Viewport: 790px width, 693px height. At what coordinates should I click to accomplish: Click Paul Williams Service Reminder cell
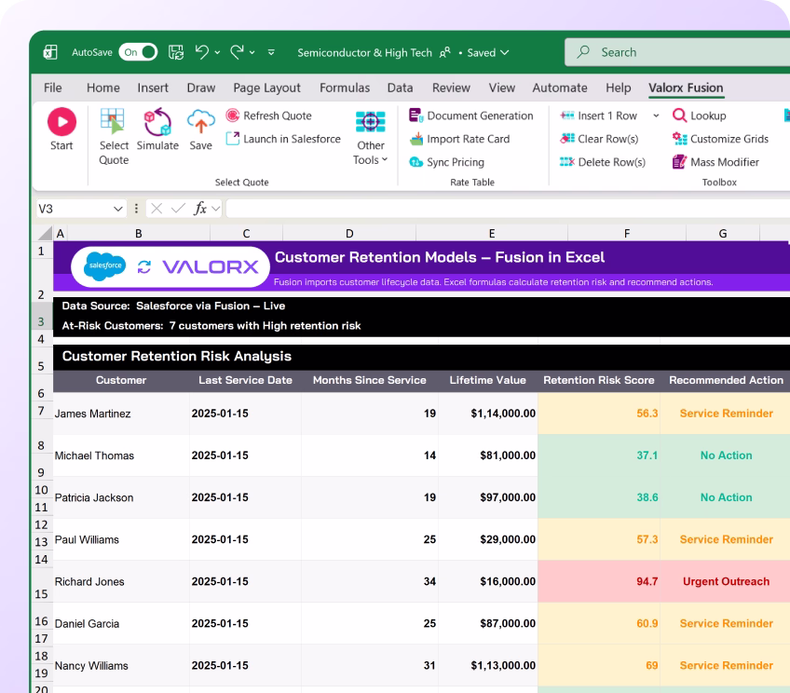click(x=726, y=539)
